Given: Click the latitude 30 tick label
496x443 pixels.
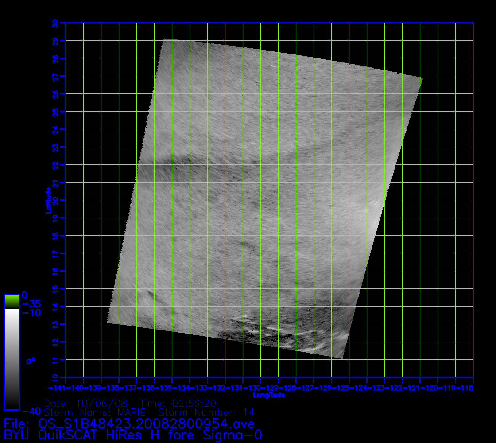Looking at the screenshot, I should pyautogui.click(x=56, y=23).
